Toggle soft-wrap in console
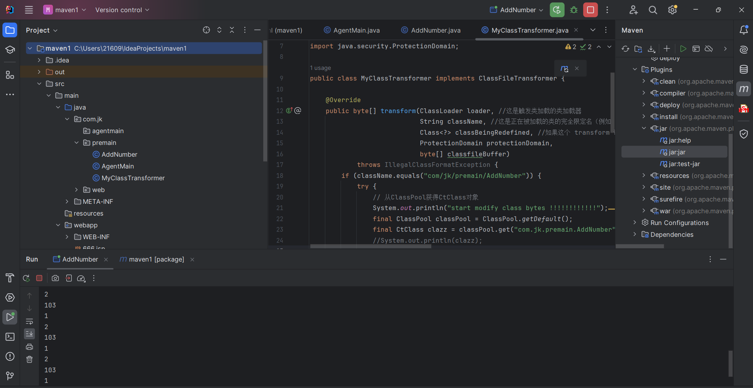 29,321
